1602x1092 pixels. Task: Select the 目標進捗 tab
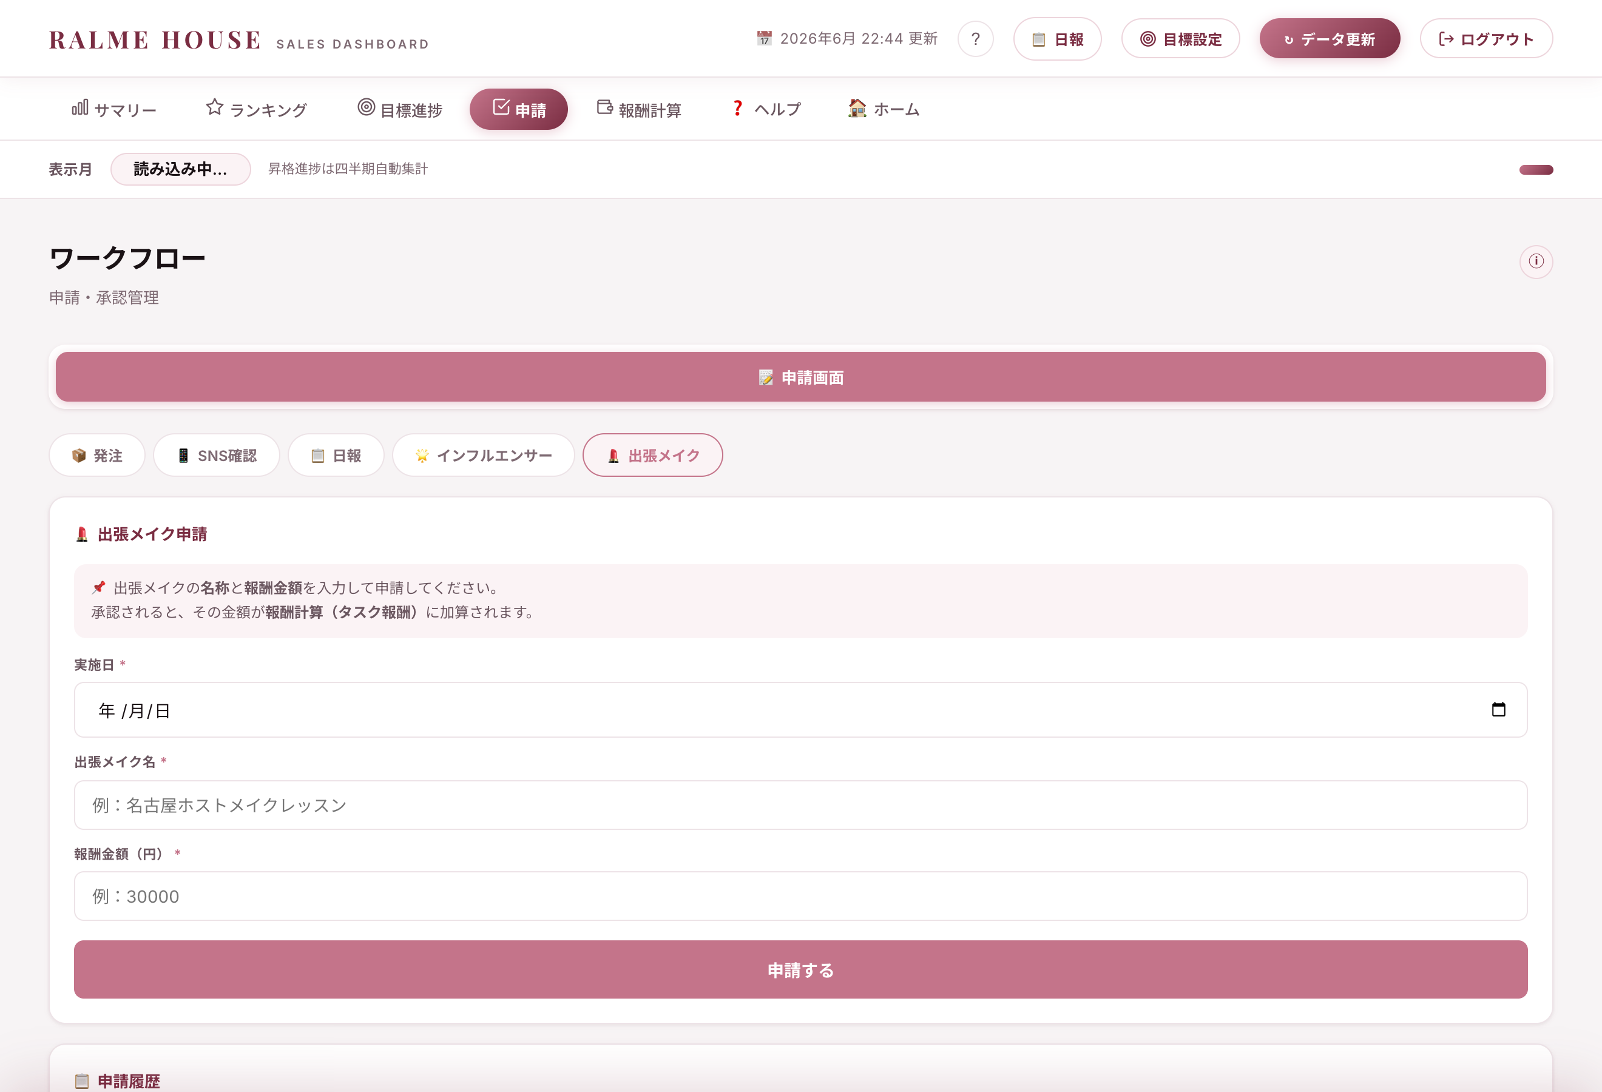tap(400, 109)
